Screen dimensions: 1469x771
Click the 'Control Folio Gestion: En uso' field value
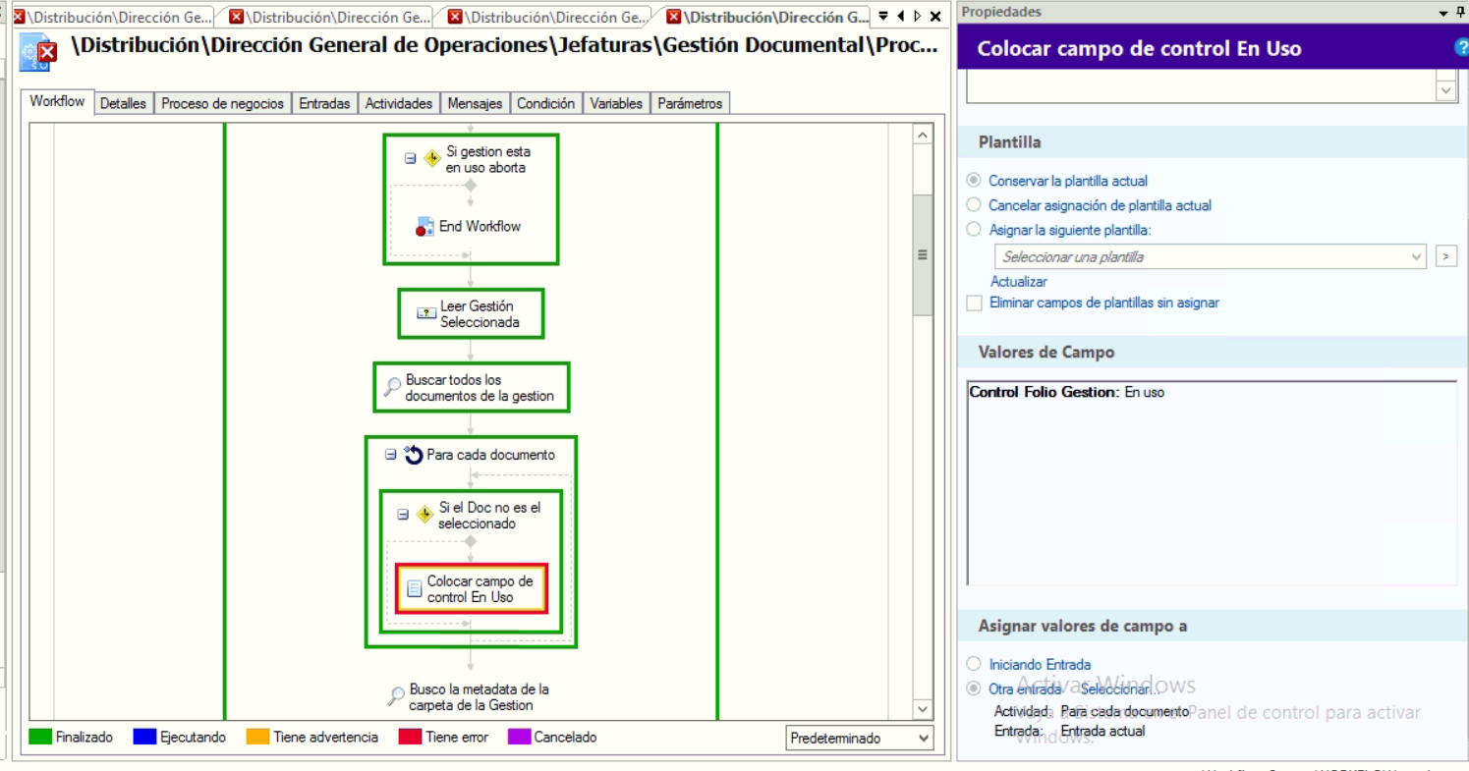coord(1066,392)
